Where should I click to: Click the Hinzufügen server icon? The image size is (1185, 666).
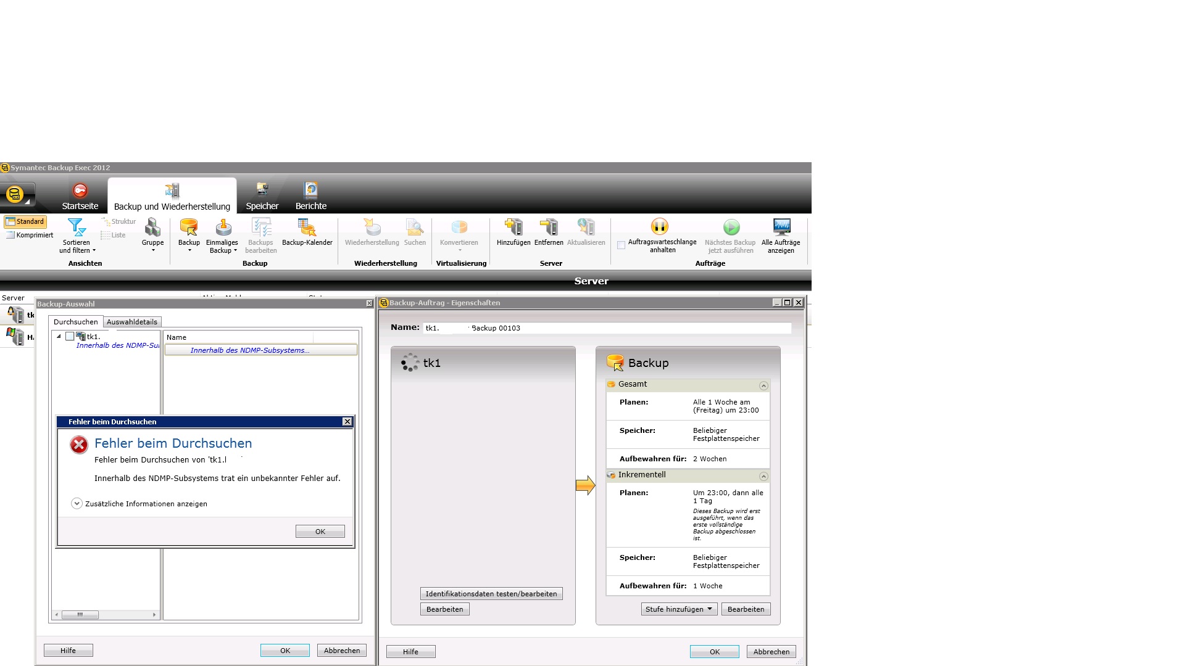point(513,228)
